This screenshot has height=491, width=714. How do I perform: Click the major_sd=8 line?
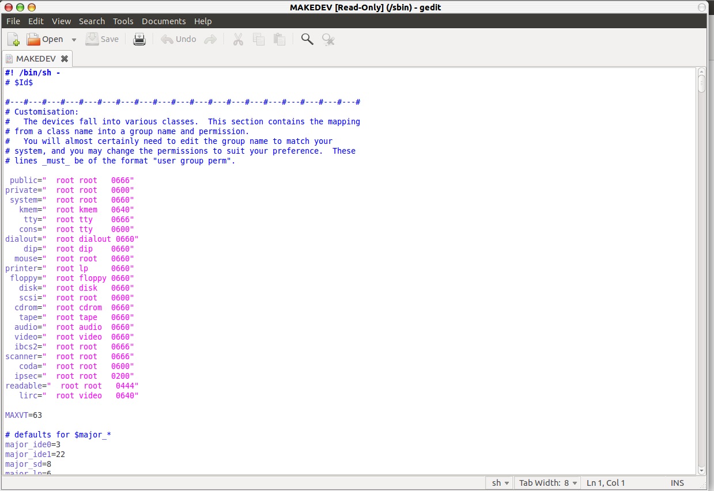(28, 464)
